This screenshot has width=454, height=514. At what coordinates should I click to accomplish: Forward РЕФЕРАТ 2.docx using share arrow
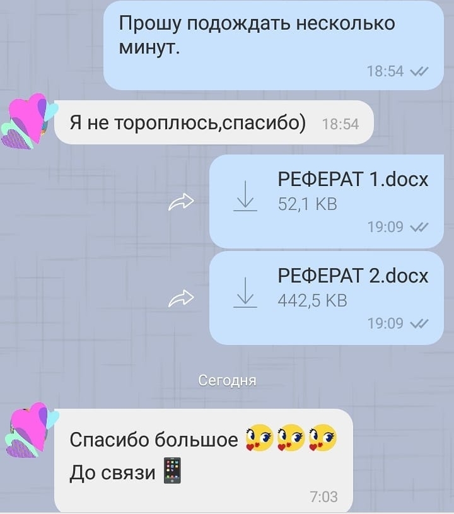[x=181, y=298]
